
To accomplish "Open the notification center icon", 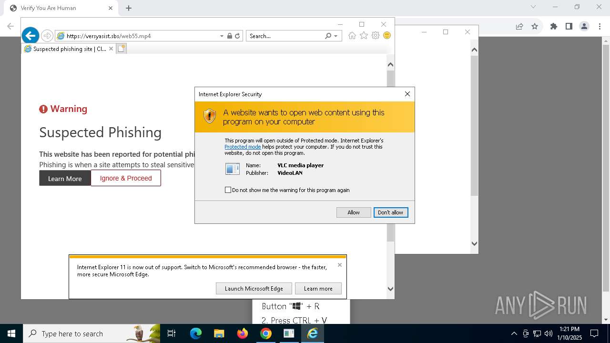I will pyautogui.click(x=594, y=333).
